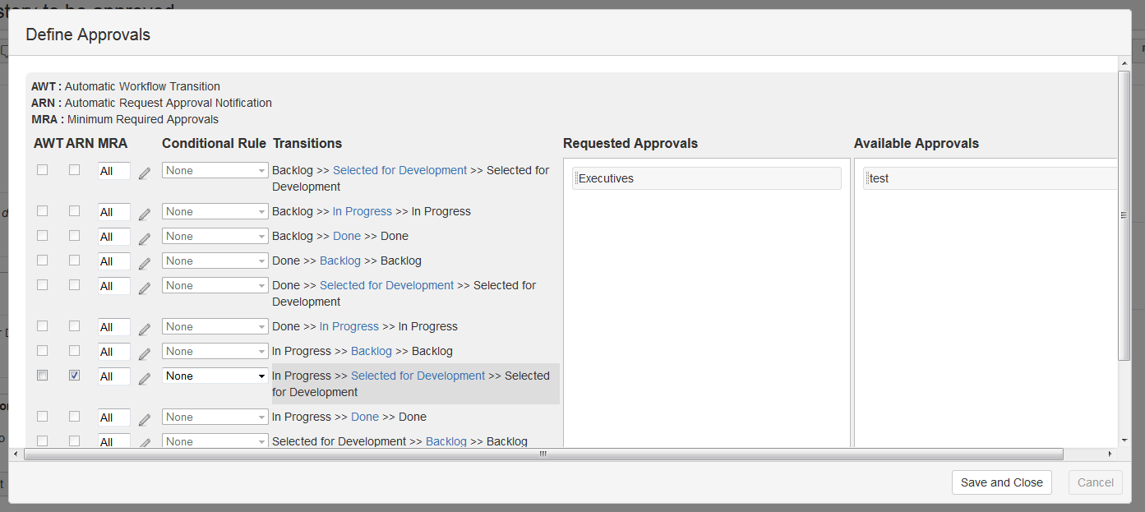Image resolution: width=1145 pixels, height=512 pixels.
Task: Click pencil icon for In Progress to Backlog row
Action: 145,353
